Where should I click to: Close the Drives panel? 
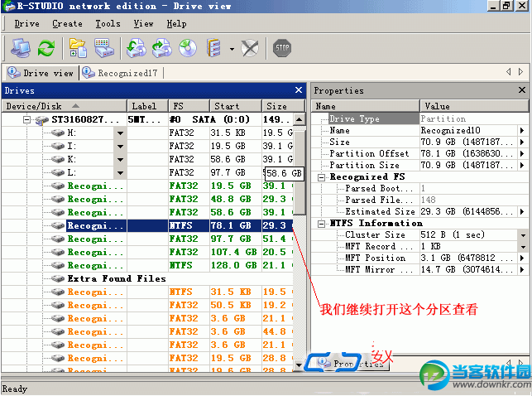[299, 90]
